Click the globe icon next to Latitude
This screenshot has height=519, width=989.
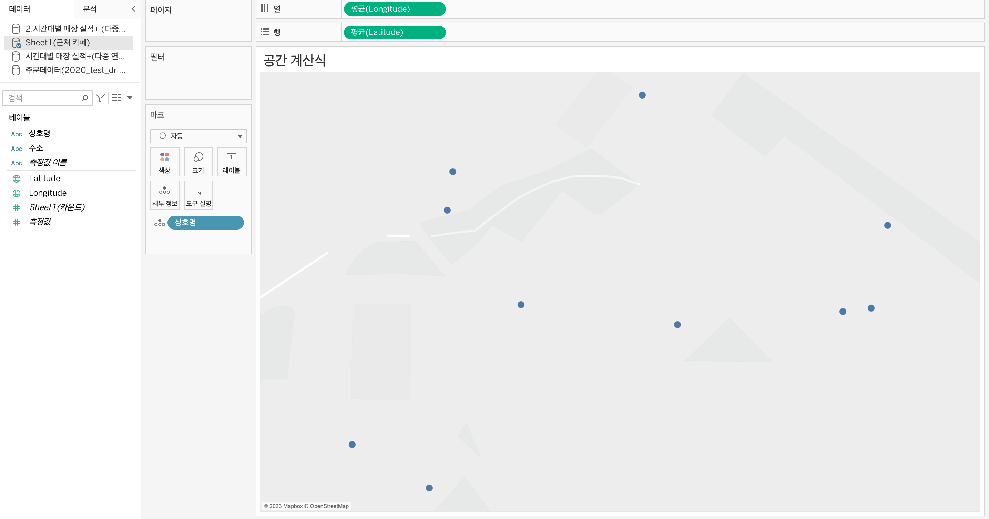click(x=17, y=179)
